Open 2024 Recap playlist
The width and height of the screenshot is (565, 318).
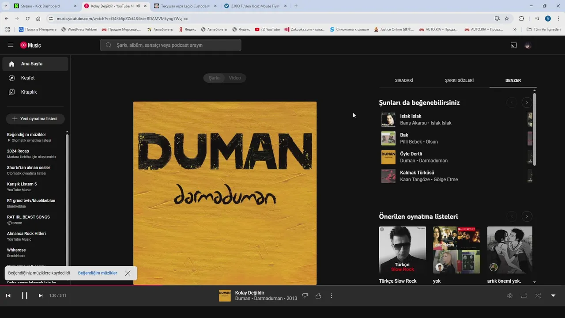point(33,154)
